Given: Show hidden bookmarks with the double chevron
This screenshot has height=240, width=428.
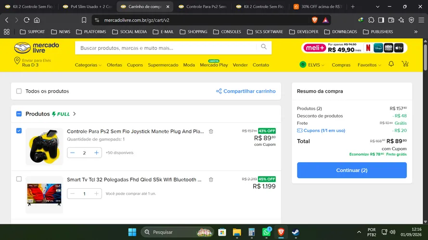Looking at the screenshot, I should [415, 32].
